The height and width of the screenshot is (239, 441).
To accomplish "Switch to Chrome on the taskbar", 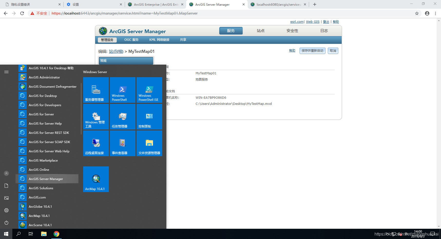I will click(x=56, y=234).
